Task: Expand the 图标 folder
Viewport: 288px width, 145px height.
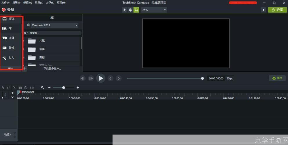Action: pyautogui.click(x=24, y=57)
